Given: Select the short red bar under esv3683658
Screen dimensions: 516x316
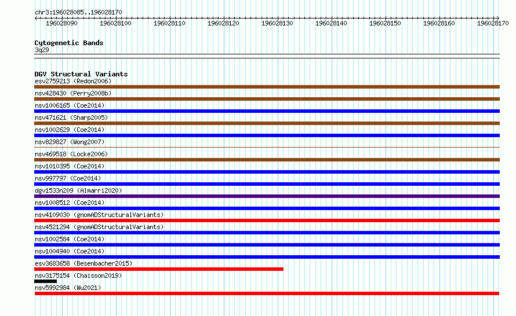Looking at the screenshot, I should pos(159,269).
